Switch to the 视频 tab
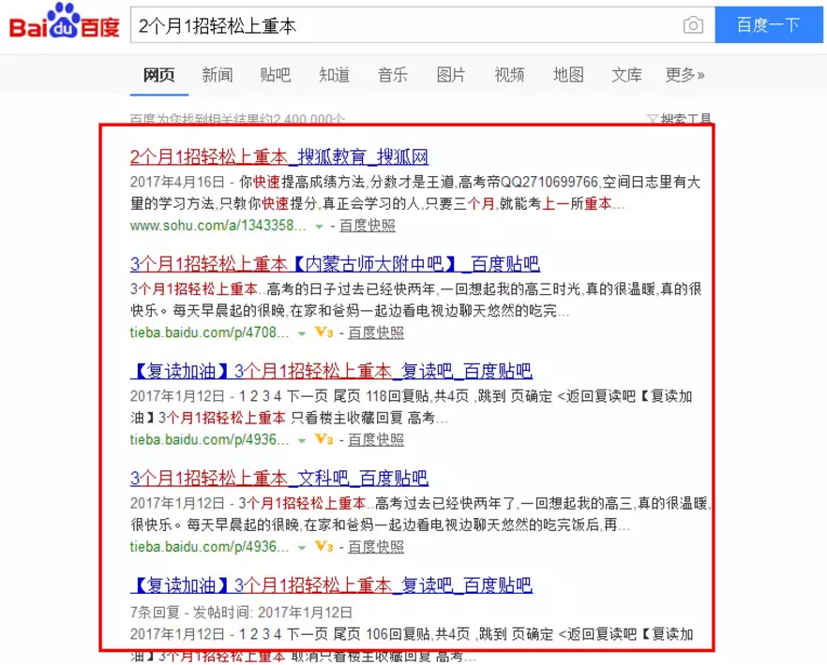Screen dimensions: 827x665 point(509,75)
